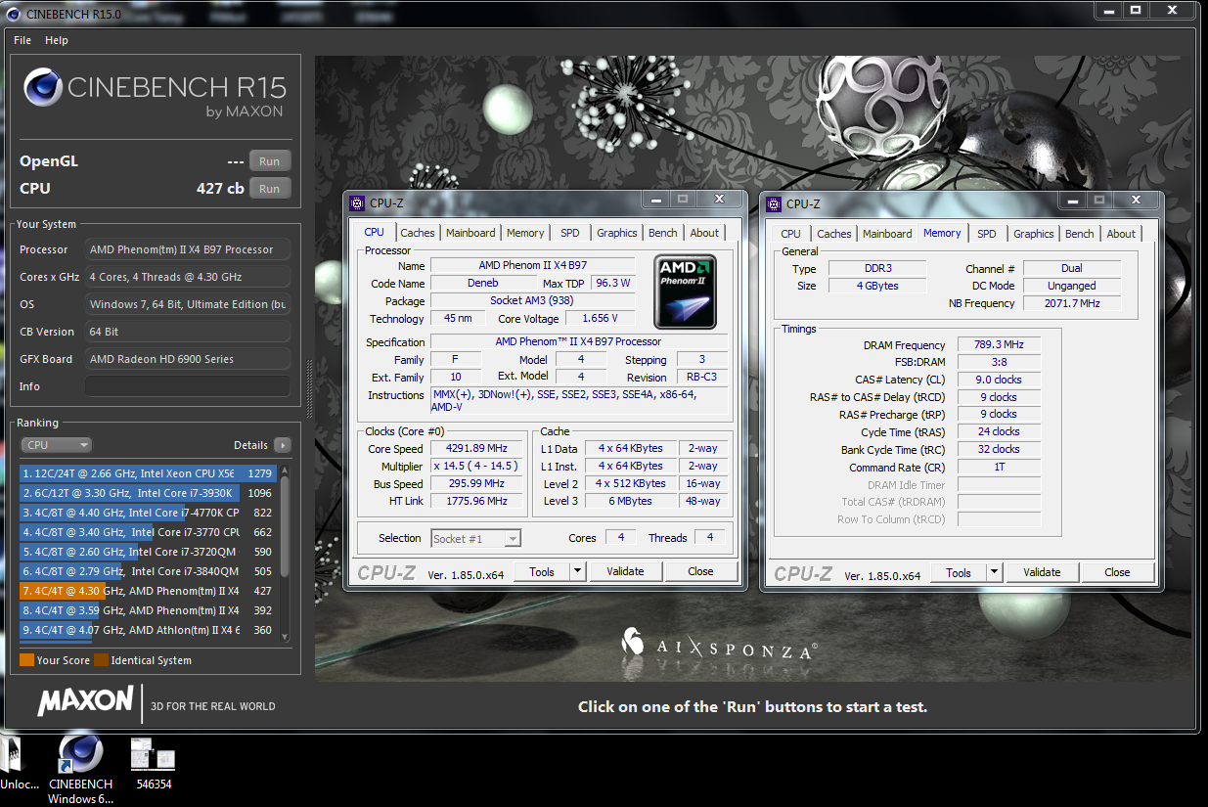The height and width of the screenshot is (807, 1208).
Task: Open the Help menu
Action: point(57,40)
